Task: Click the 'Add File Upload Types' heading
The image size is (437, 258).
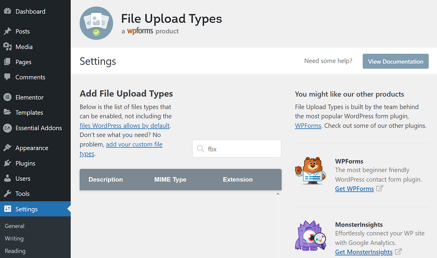Action: 126,94
